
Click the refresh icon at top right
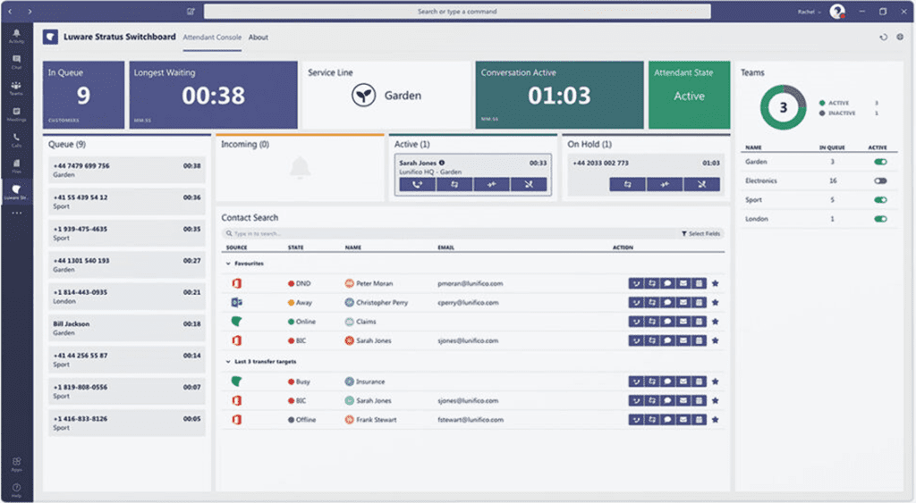884,38
